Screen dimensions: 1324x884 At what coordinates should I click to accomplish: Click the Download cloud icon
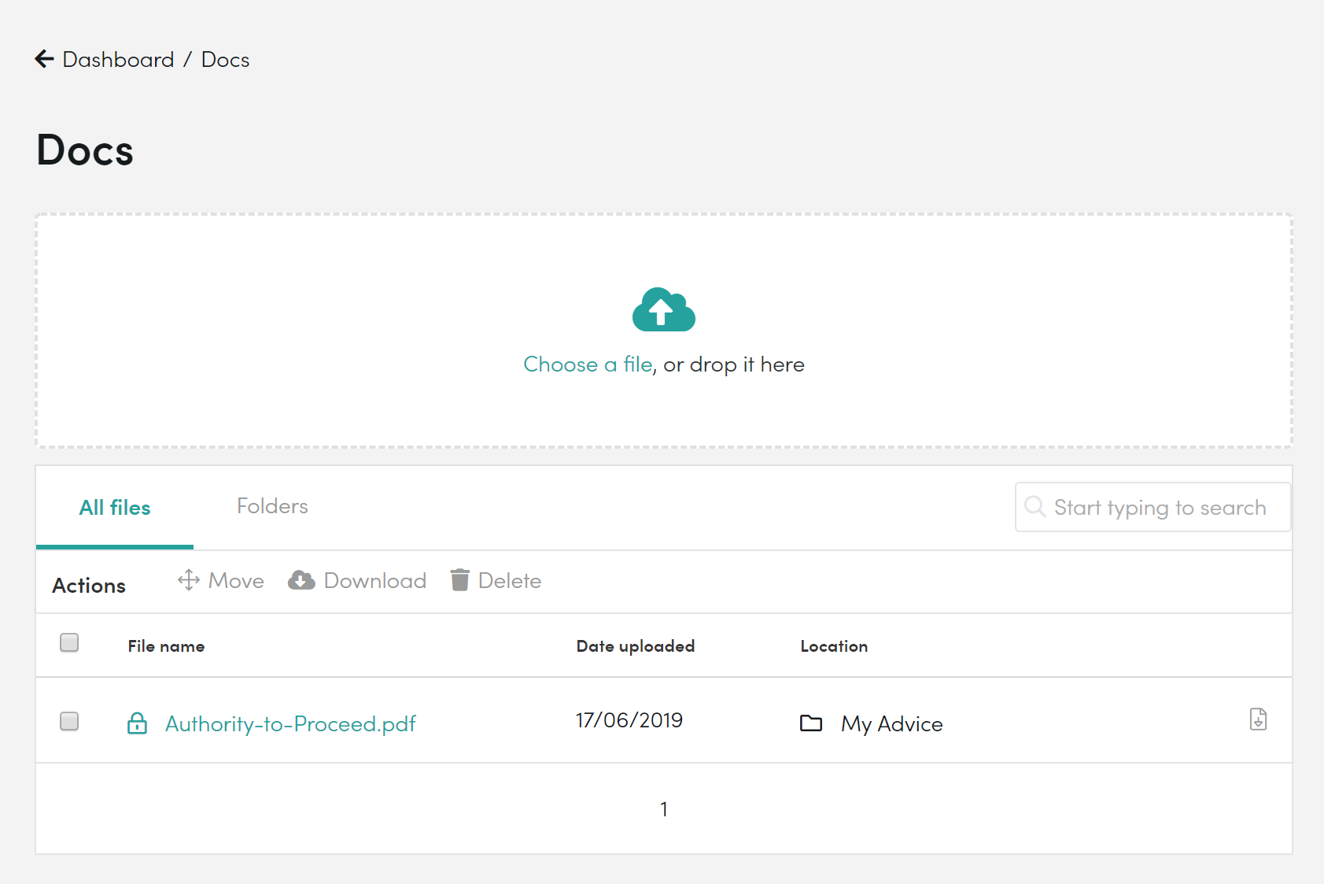click(301, 580)
